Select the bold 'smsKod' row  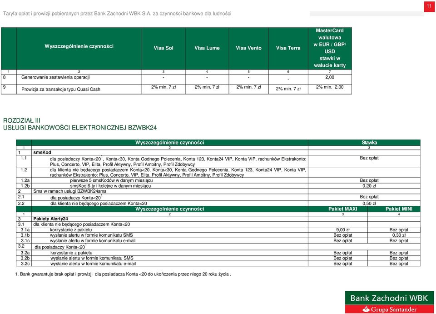(x=218, y=152)
